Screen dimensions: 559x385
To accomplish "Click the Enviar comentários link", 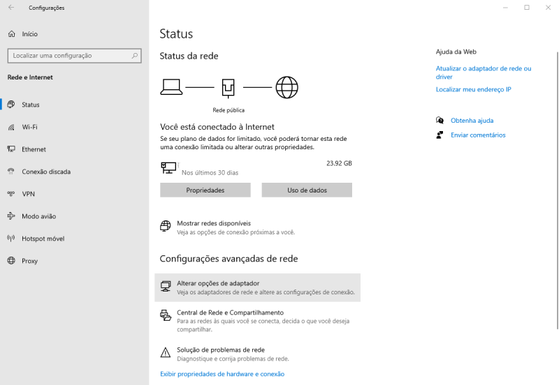I will [478, 135].
